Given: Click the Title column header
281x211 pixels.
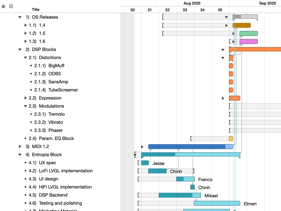Looking at the screenshot, I should (x=35, y=9).
